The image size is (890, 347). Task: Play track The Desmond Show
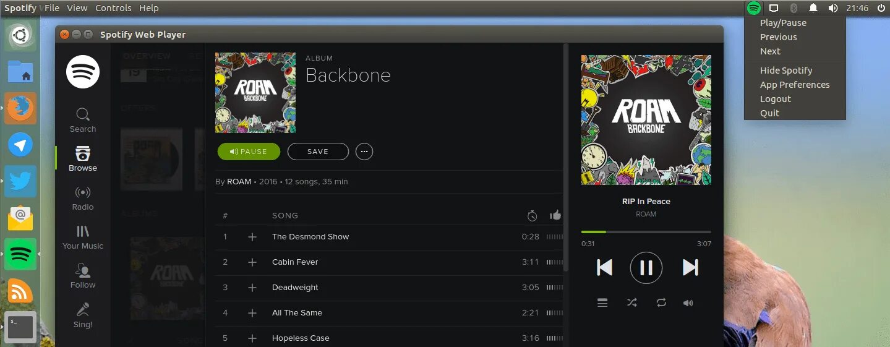point(310,237)
